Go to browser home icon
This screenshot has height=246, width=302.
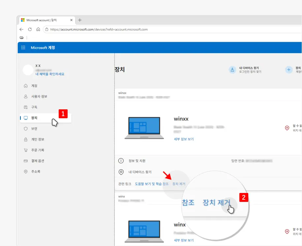(x=38, y=29)
